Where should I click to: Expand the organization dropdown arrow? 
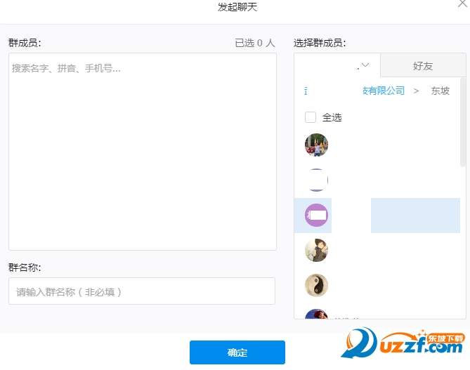point(364,66)
